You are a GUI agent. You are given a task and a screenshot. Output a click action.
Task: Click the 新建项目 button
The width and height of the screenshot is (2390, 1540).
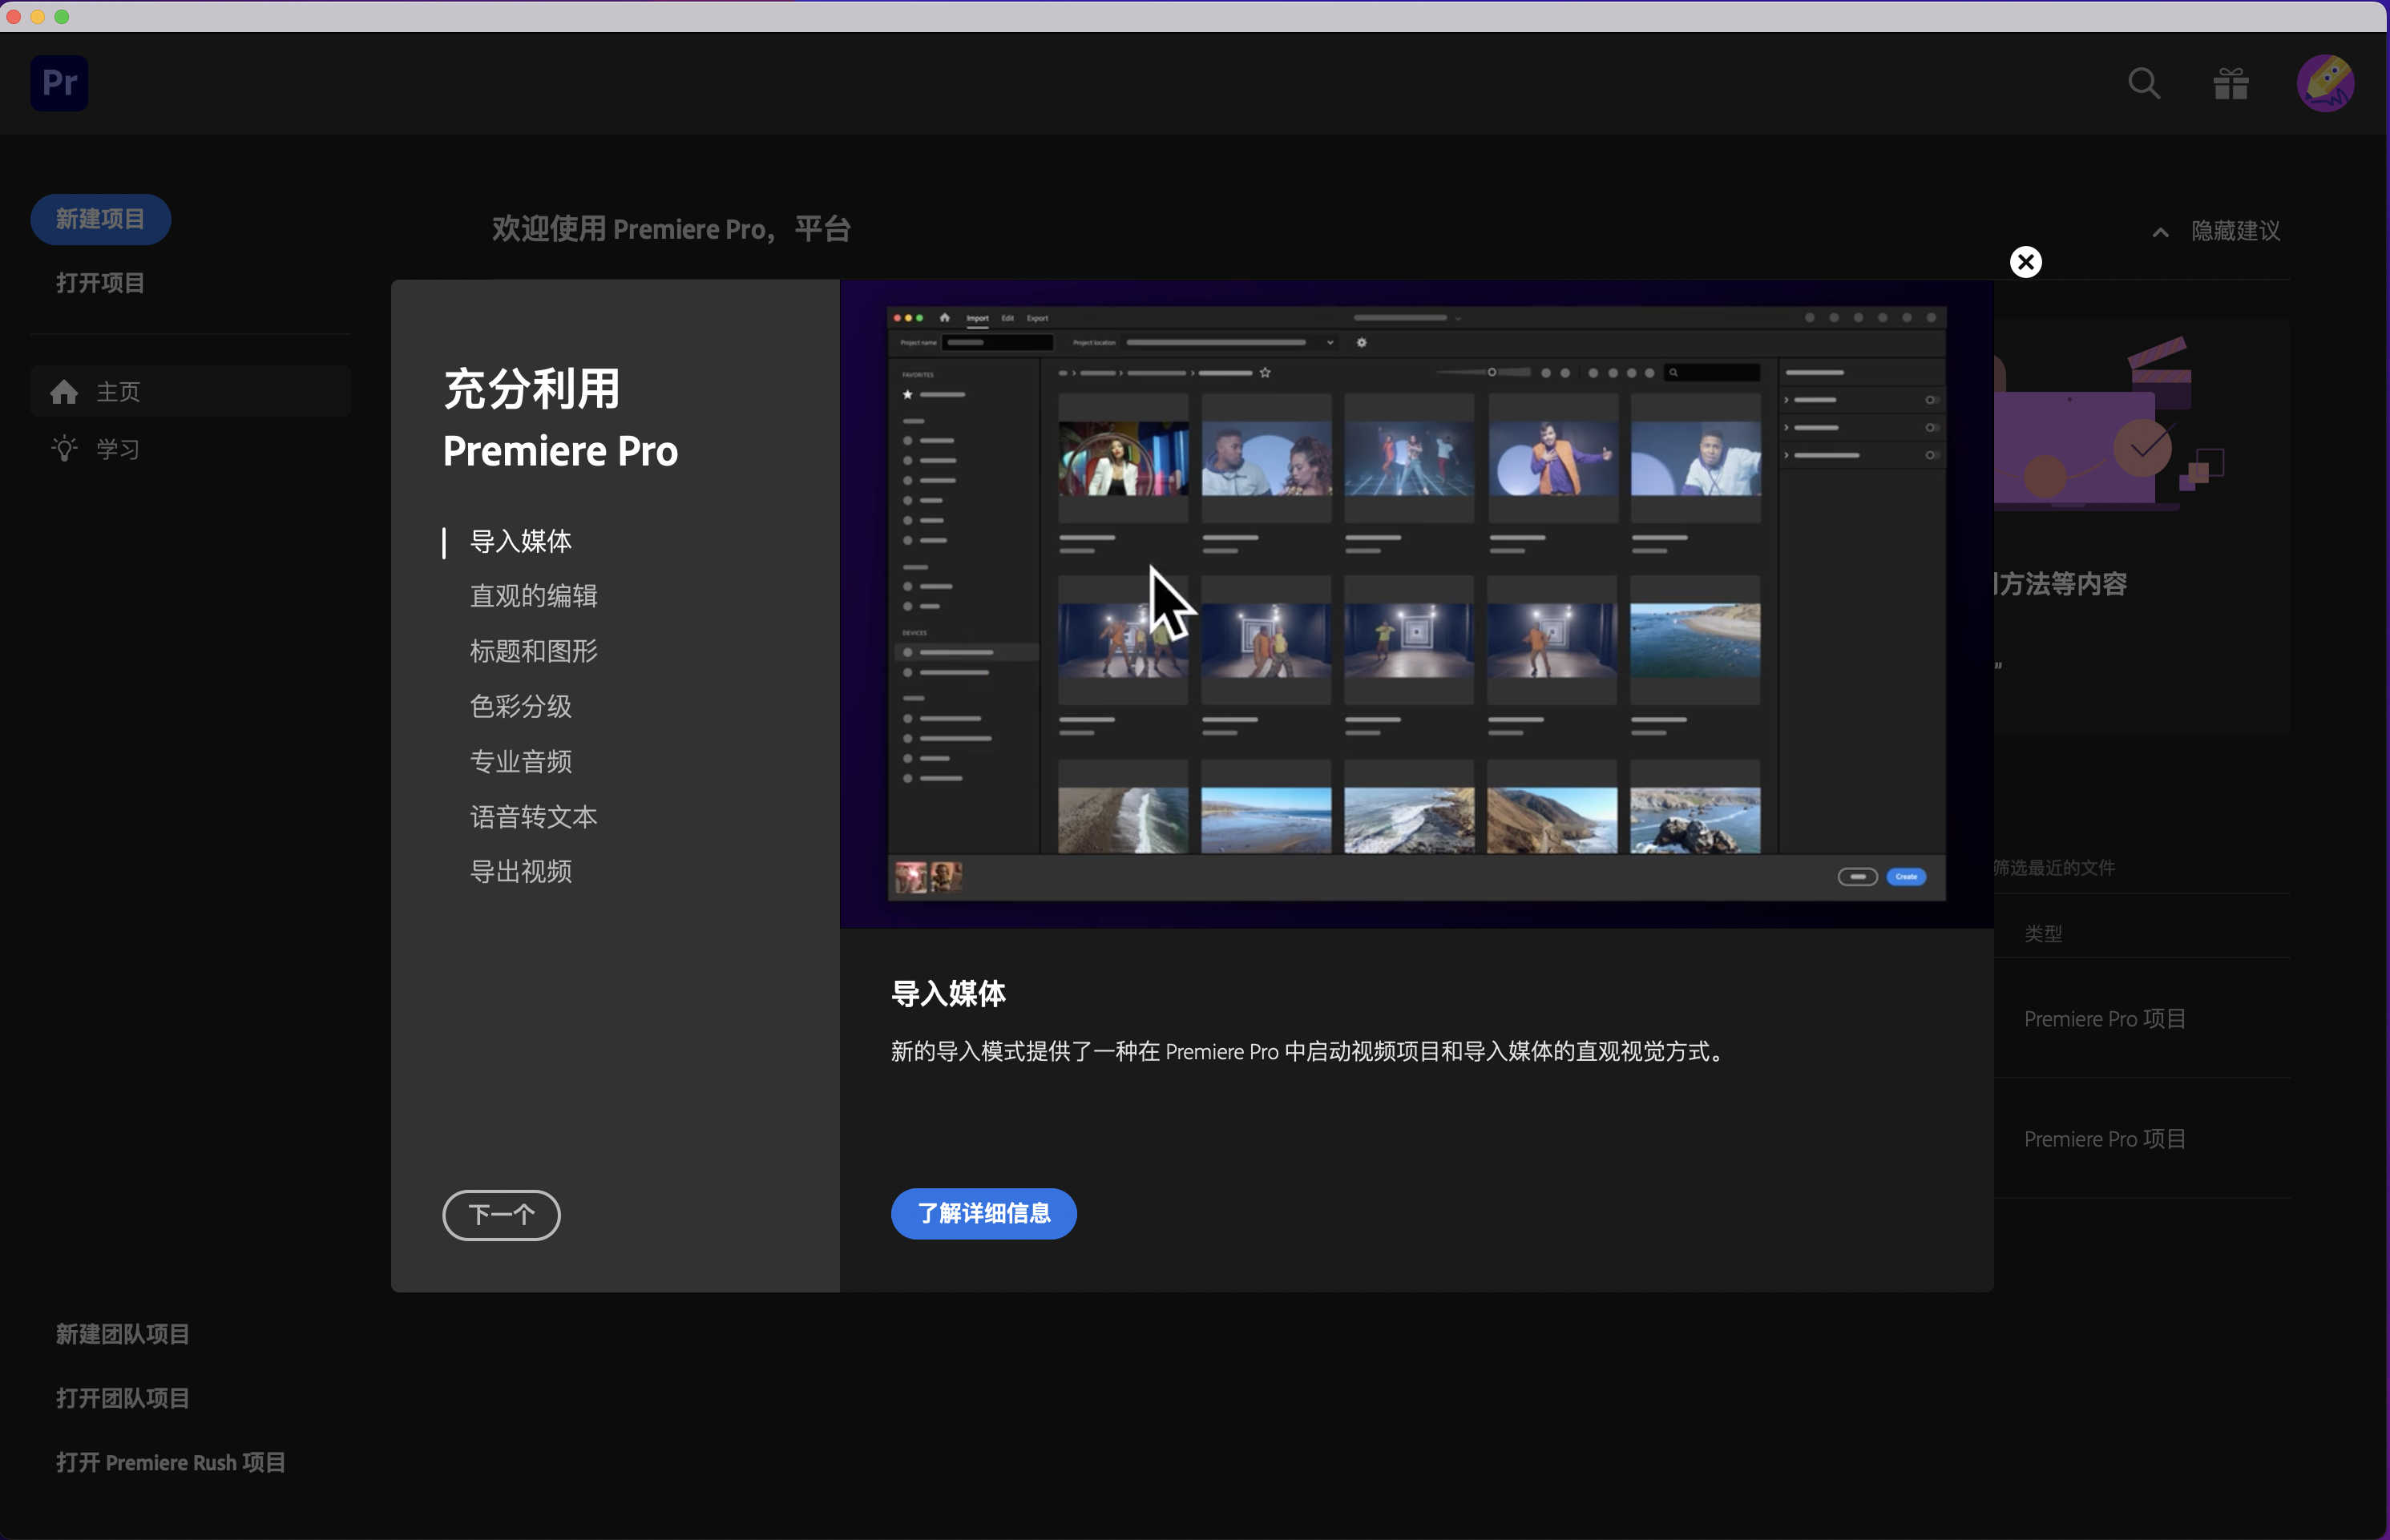pos(100,219)
